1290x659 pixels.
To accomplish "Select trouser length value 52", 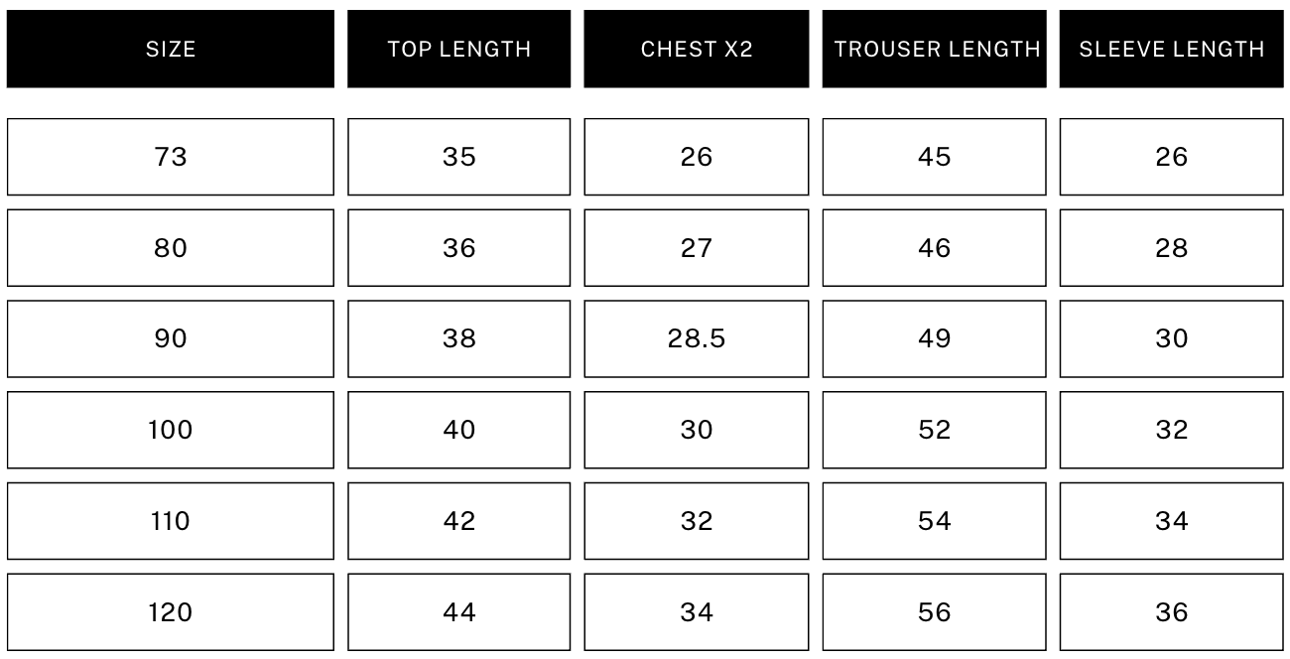I will point(935,430).
